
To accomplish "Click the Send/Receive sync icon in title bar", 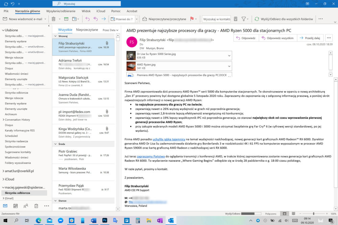I will pos(6,4).
